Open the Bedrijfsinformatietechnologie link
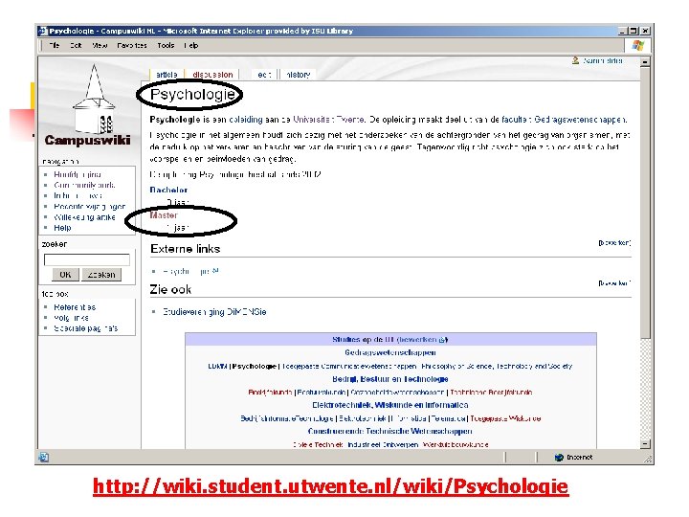 point(287,418)
